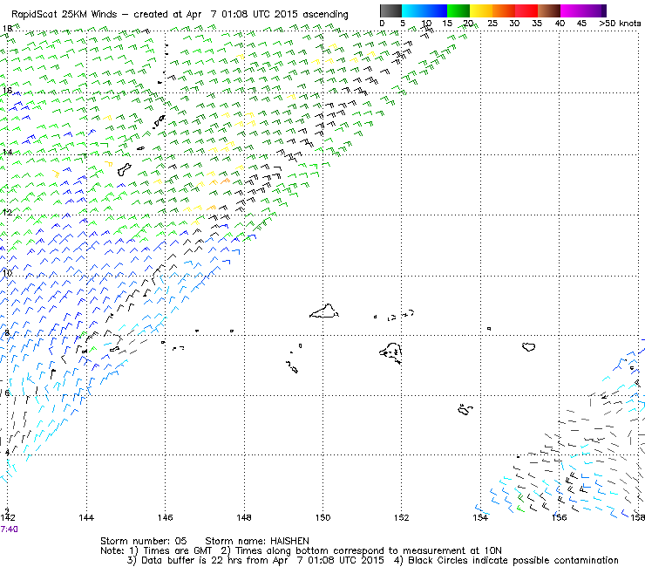
Task: Click the latitude label 14
Action: [x=7, y=153]
